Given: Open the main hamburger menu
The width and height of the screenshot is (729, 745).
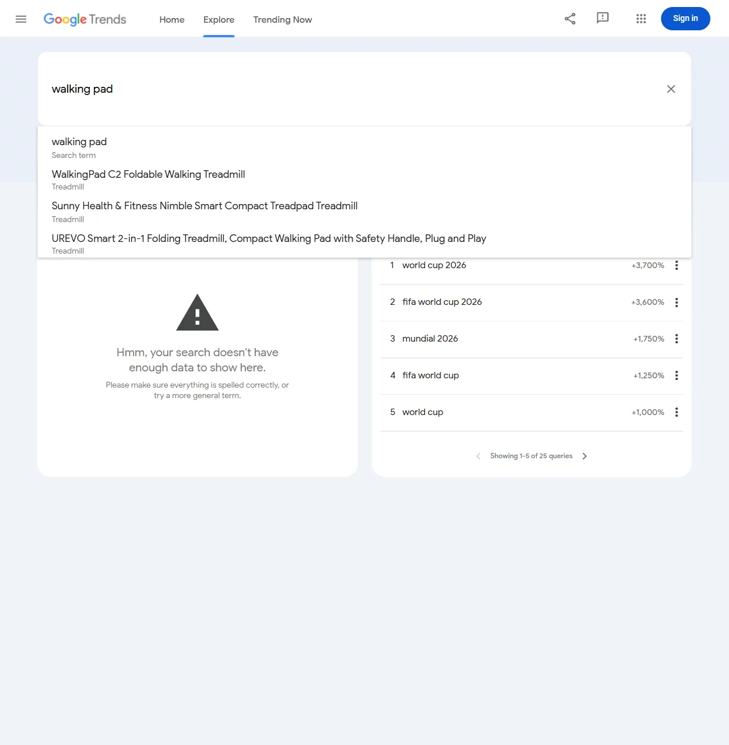Looking at the screenshot, I should pyautogui.click(x=21, y=19).
